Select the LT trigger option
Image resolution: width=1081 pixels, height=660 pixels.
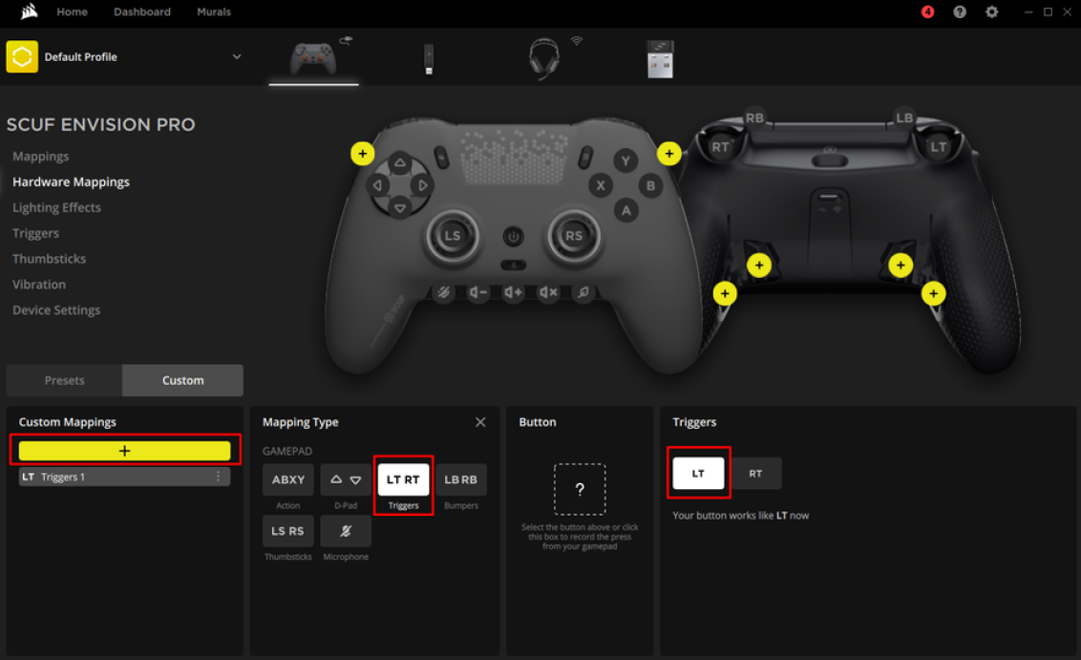pos(698,474)
